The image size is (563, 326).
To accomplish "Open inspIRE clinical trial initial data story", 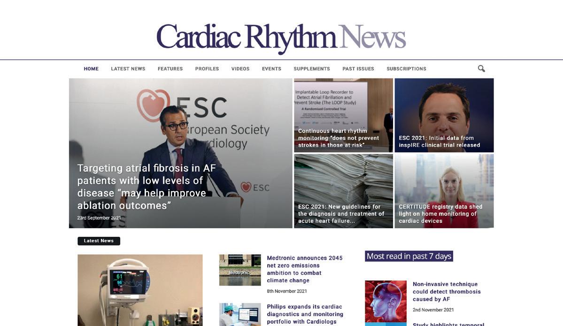I will click(x=440, y=141).
